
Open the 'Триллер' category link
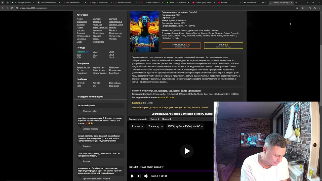coord(97,36)
